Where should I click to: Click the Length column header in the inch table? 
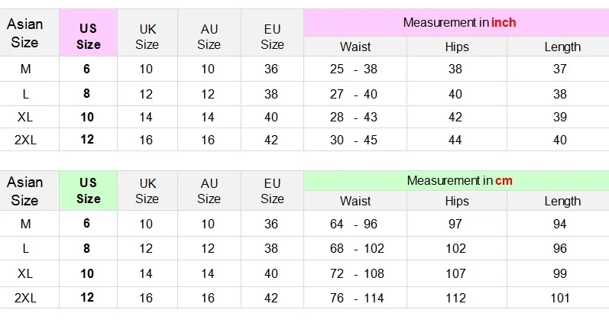562,47
